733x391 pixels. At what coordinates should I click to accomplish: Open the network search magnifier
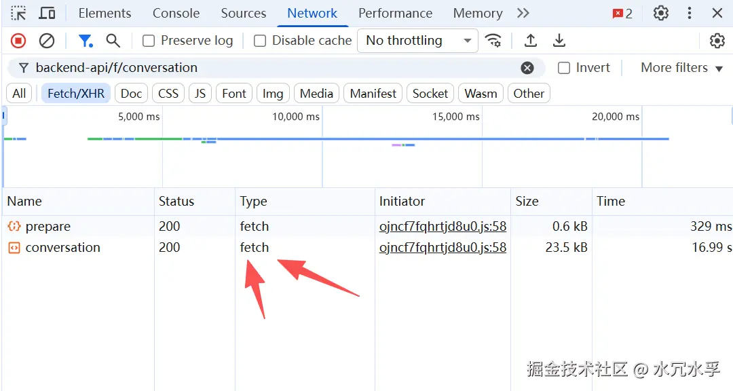(x=113, y=41)
